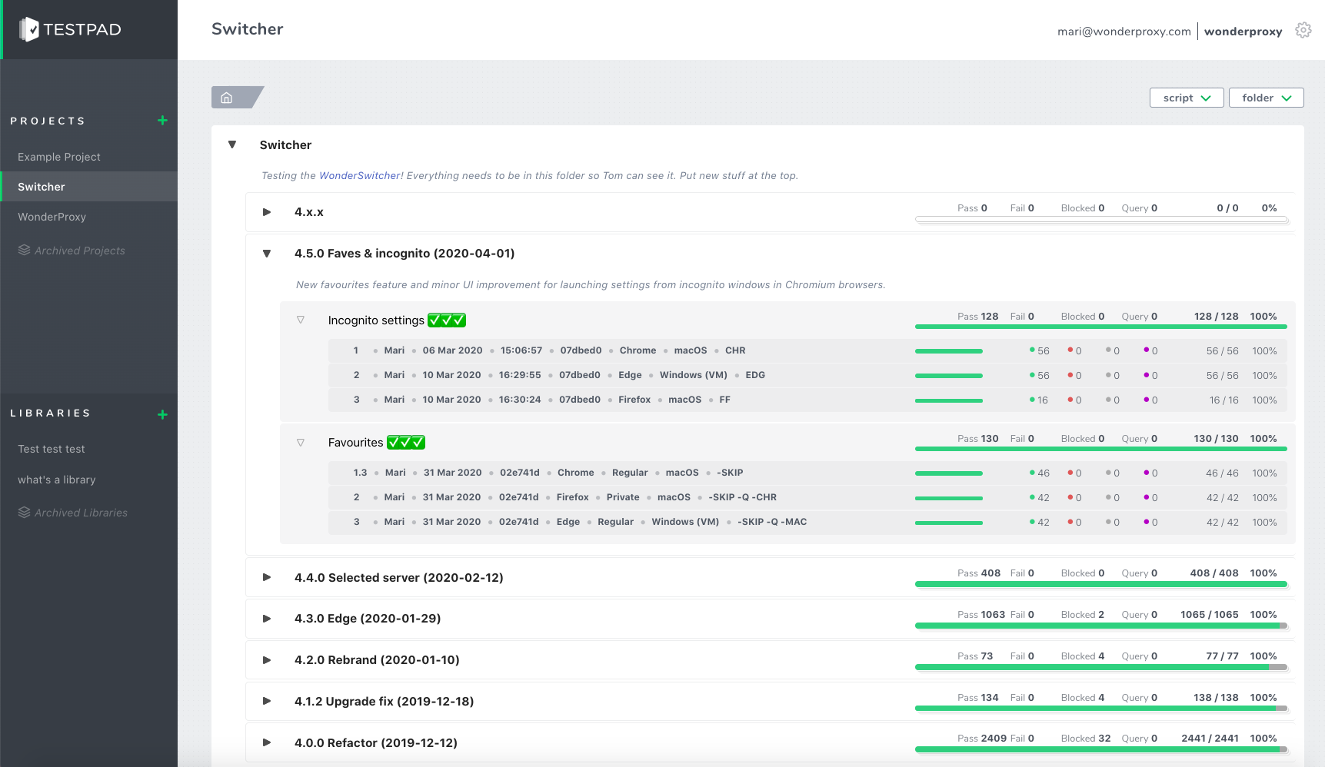Collapse Incognito settings script runs
This screenshot has width=1325, height=767.
(301, 320)
